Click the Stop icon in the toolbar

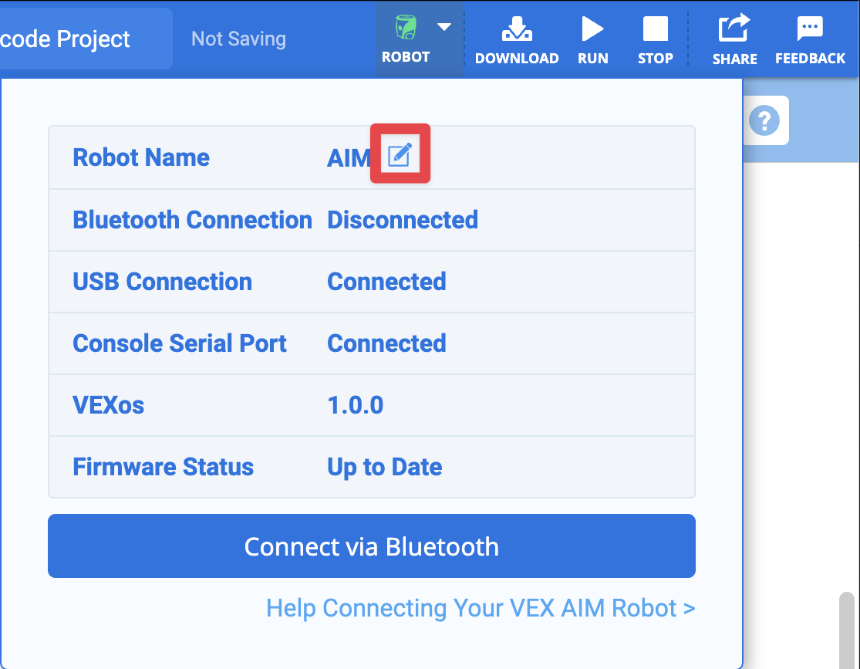coord(655,32)
